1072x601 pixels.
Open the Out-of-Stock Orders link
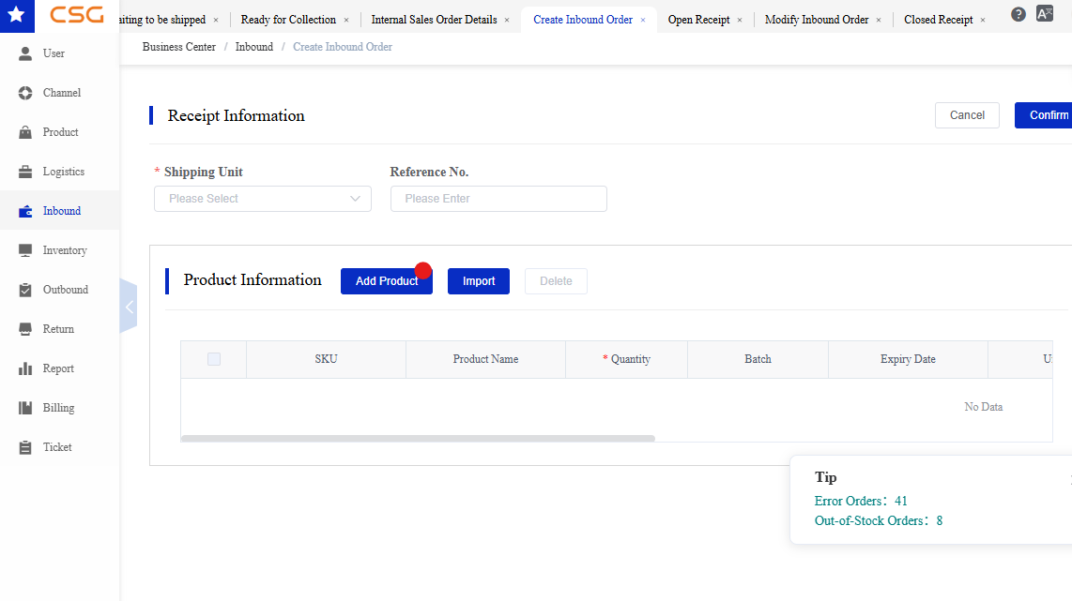click(x=879, y=520)
